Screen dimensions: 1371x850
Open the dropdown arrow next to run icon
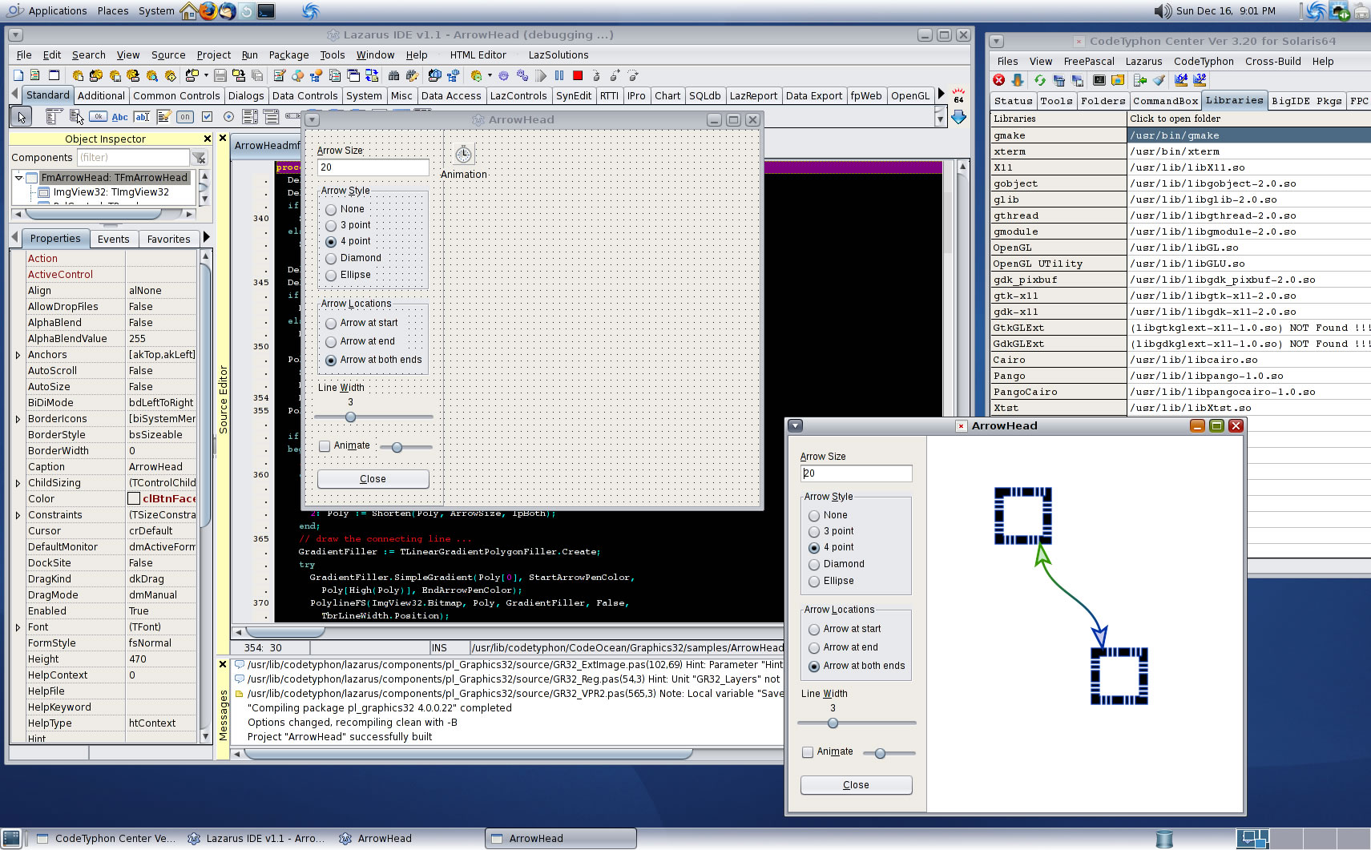[488, 75]
